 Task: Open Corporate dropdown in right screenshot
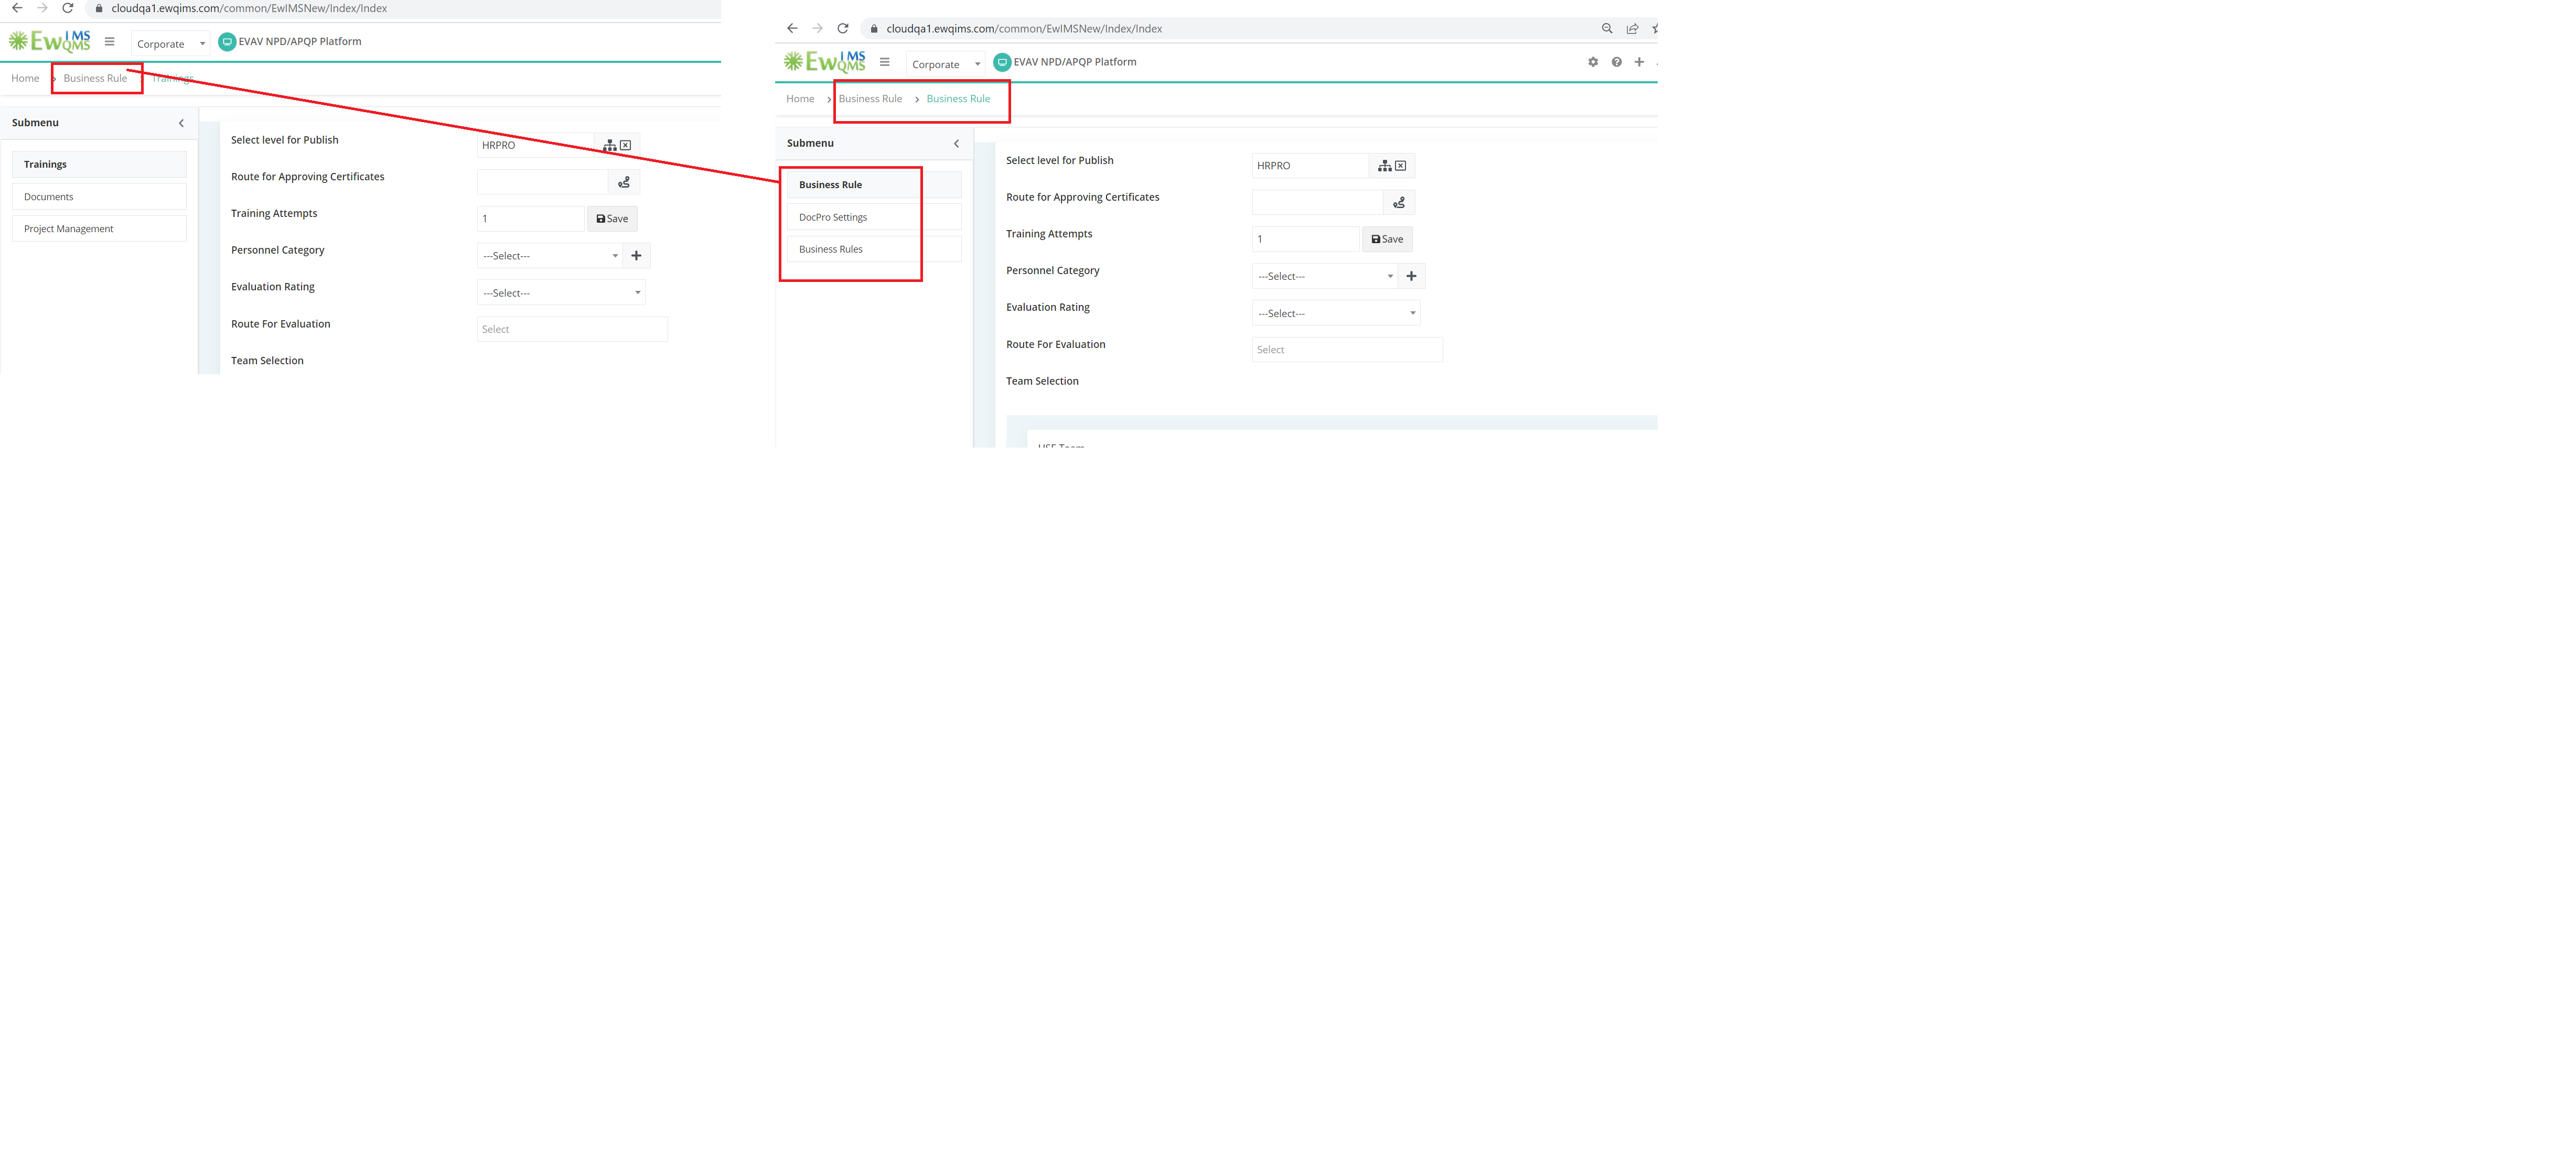[x=946, y=64]
